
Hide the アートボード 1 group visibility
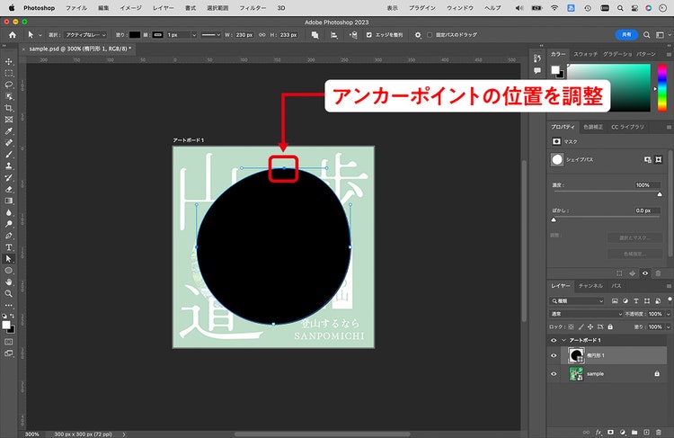point(554,340)
